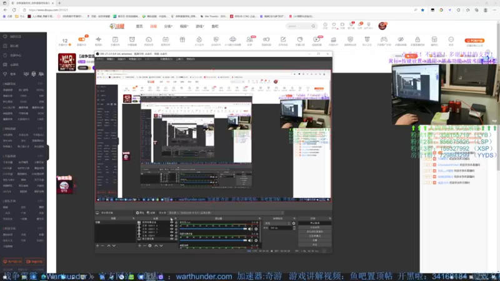Screen dimensions: 500x281
Task: Click the pencil edit icon in Douyu toolbar
Action: point(283,39)
